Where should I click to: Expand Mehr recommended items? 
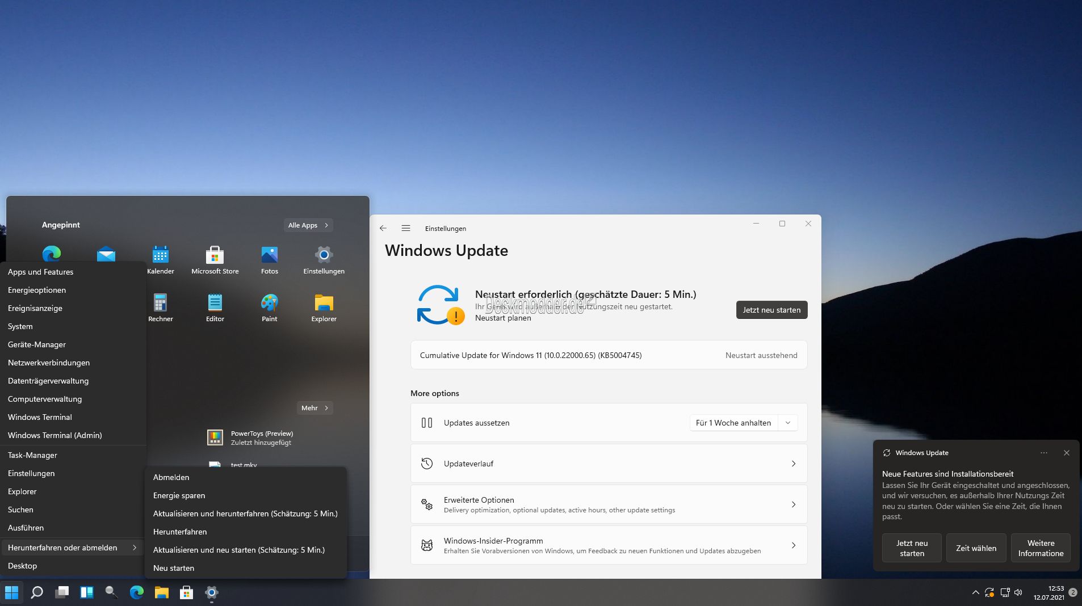coord(315,408)
